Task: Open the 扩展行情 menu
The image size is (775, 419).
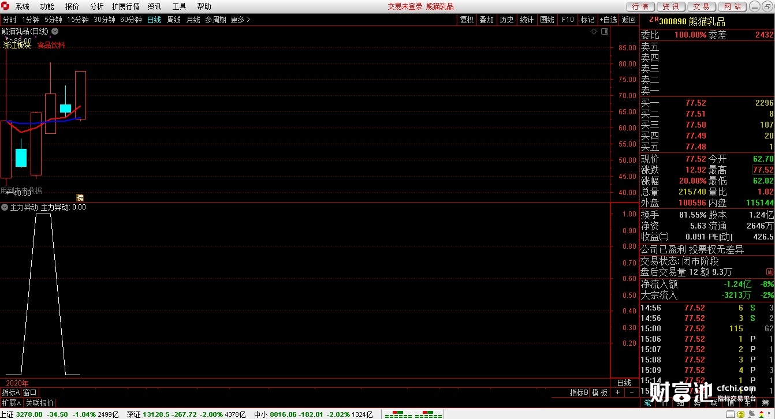Action: click(125, 6)
